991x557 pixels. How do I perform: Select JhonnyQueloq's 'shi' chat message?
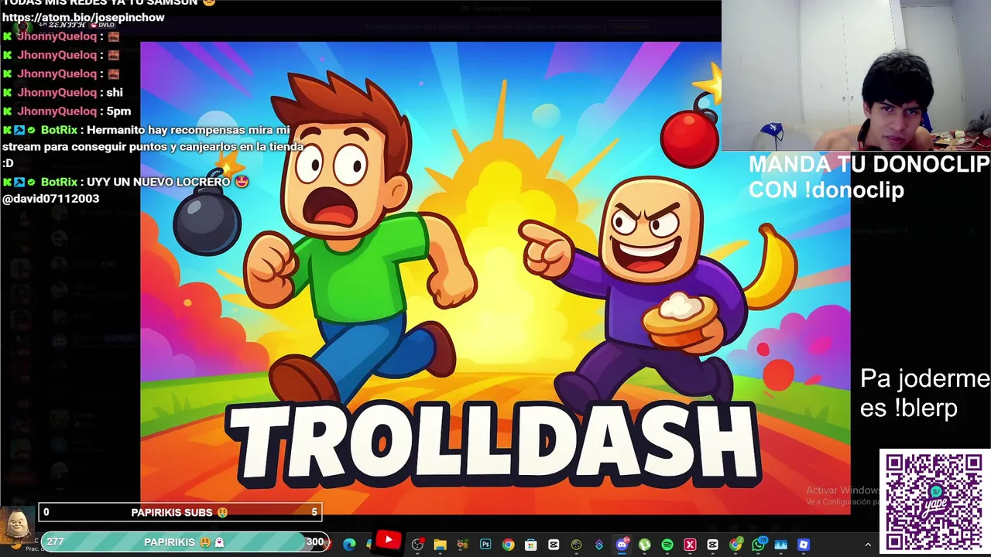click(63, 92)
